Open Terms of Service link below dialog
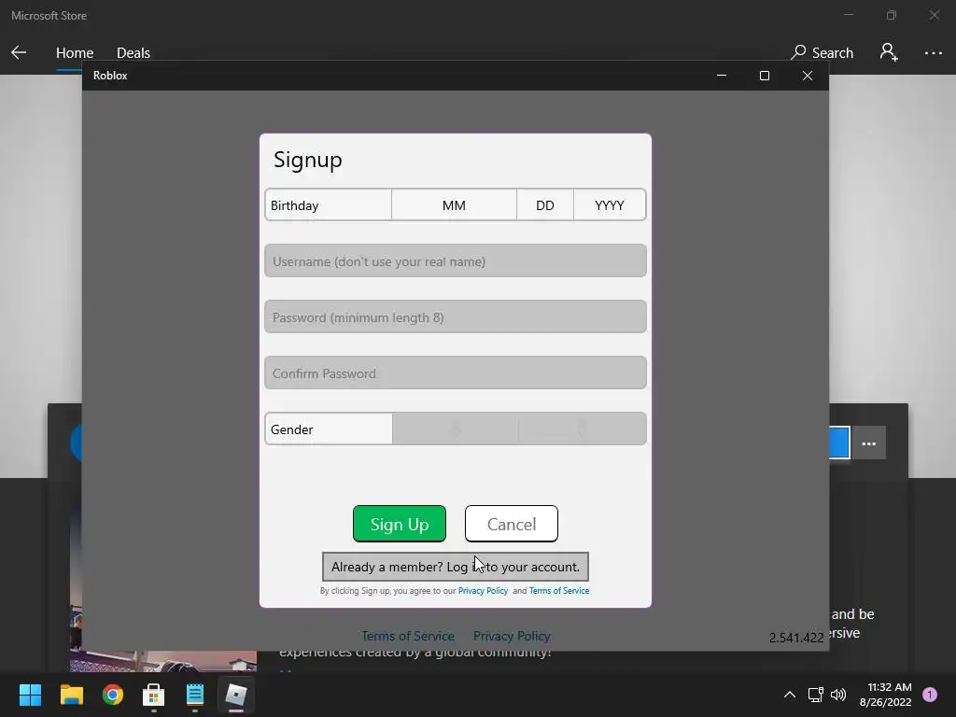The image size is (956, 717). tap(408, 636)
